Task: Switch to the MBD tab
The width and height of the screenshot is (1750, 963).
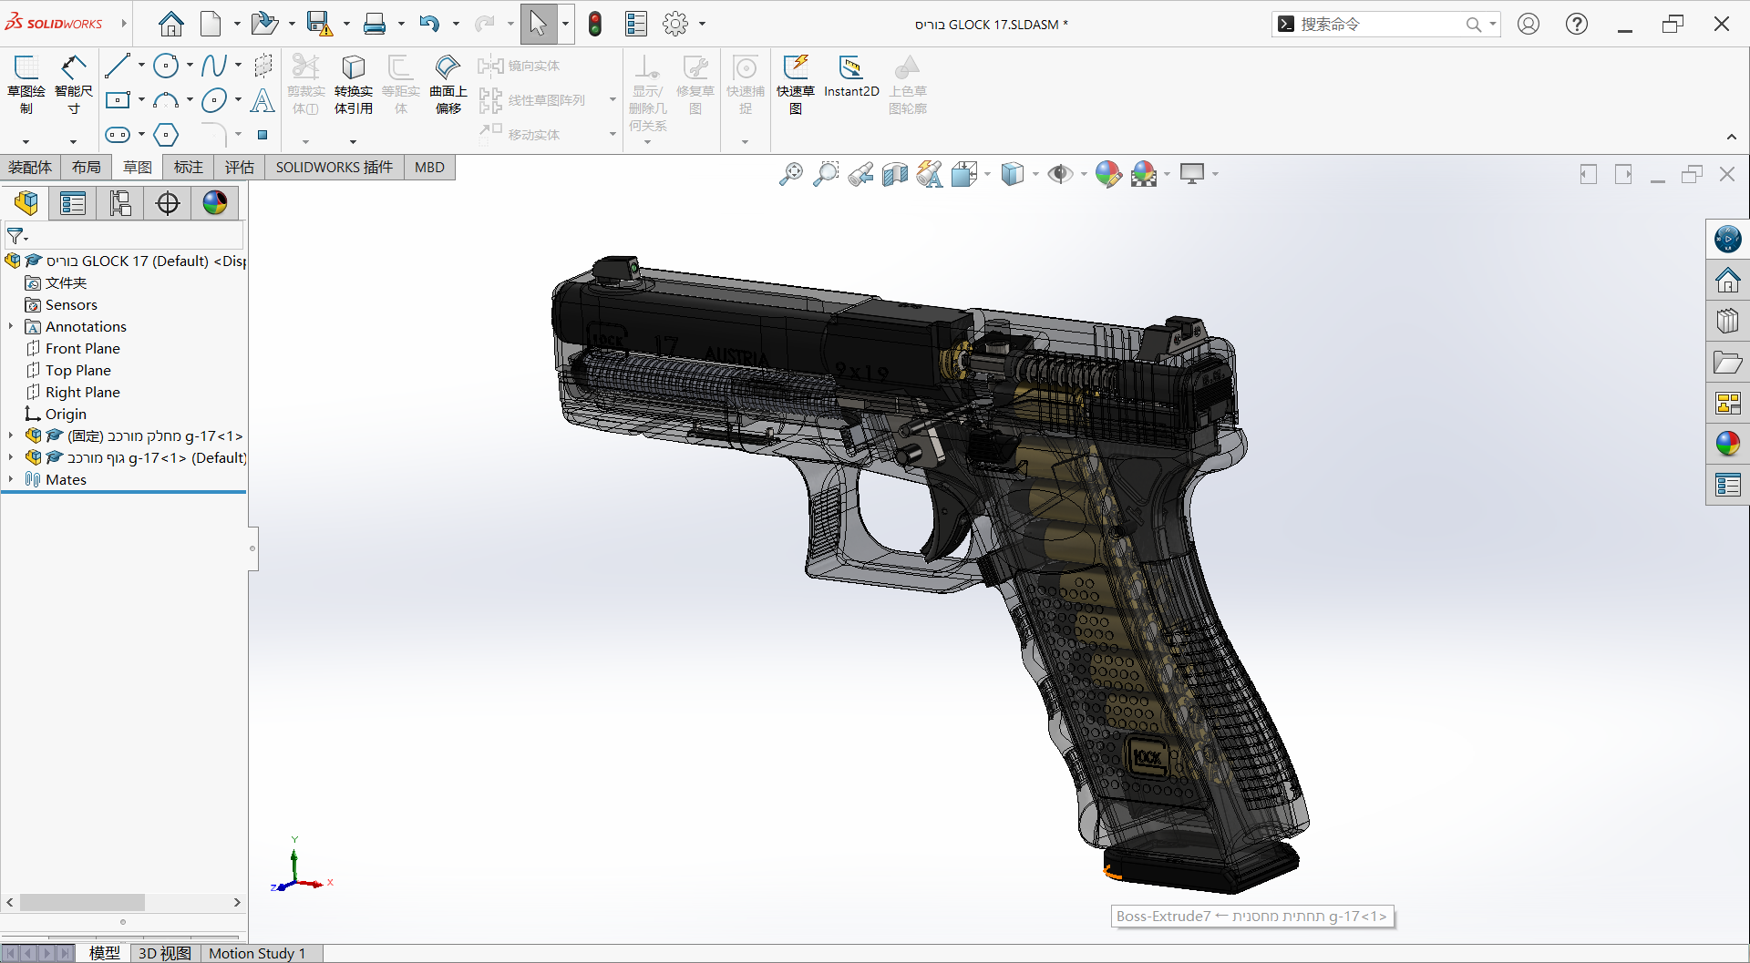Action: [429, 167]
